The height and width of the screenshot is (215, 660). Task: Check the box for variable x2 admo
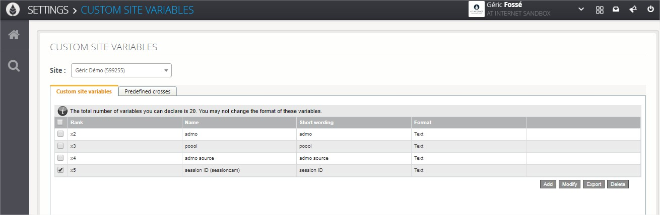60,134
